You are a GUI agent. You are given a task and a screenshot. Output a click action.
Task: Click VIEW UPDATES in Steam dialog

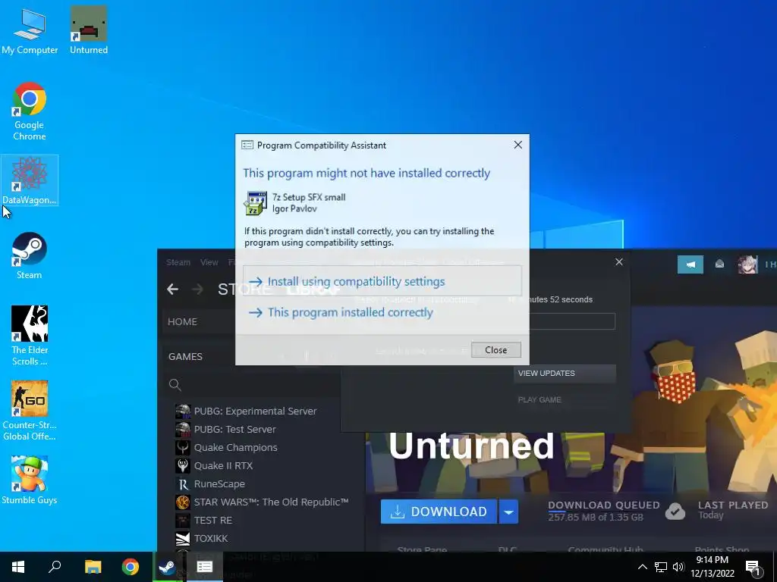coord(565,373)
